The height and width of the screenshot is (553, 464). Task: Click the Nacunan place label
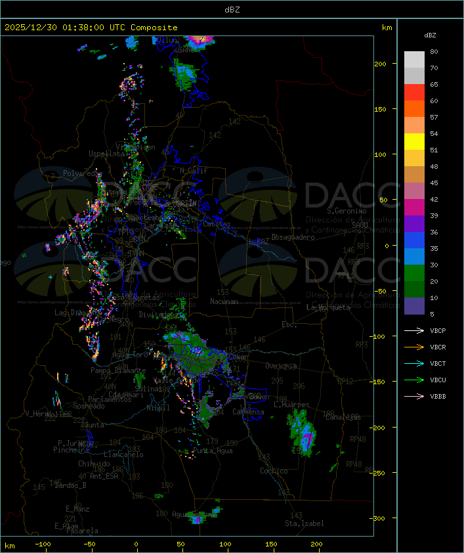pos(224,301)
